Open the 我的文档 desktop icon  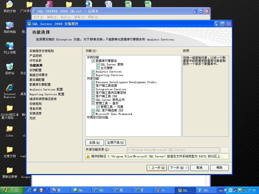10,5
